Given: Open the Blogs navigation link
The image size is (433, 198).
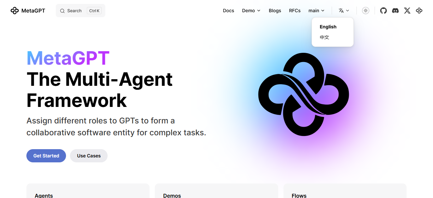Looking at the screenshot, I should (275, 11).
